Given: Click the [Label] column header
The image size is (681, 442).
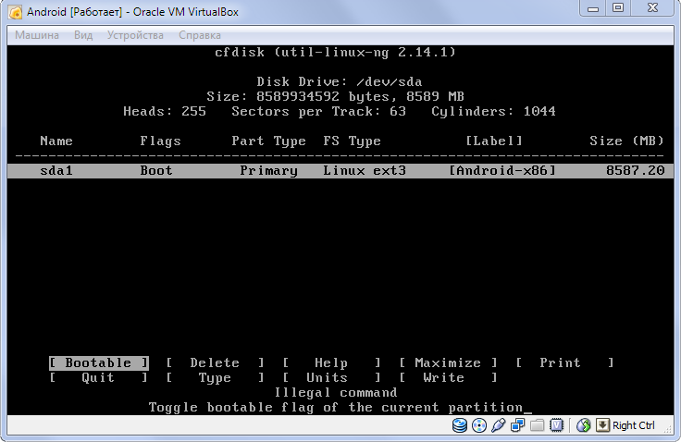Looking at the screenshot, I should [494, 141].
